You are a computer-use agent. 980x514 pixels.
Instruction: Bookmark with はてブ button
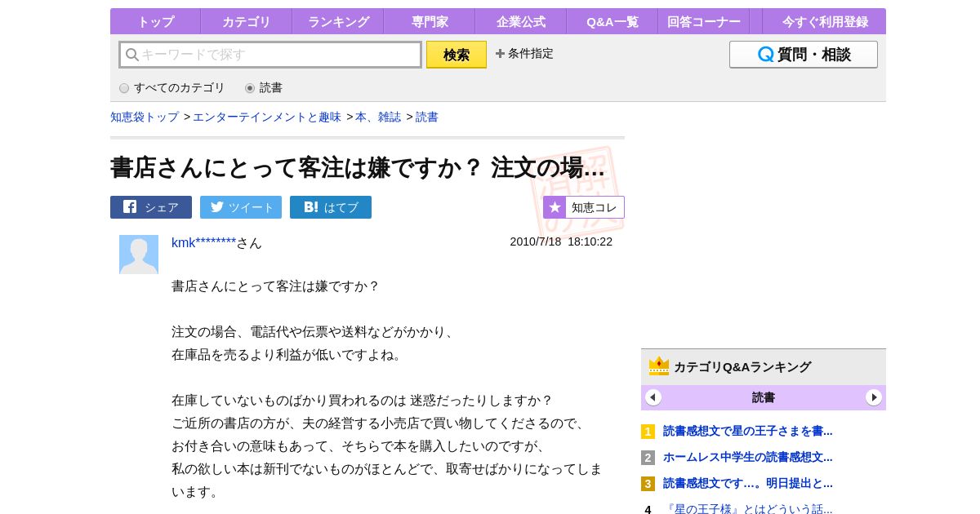[x=331, y=207]
